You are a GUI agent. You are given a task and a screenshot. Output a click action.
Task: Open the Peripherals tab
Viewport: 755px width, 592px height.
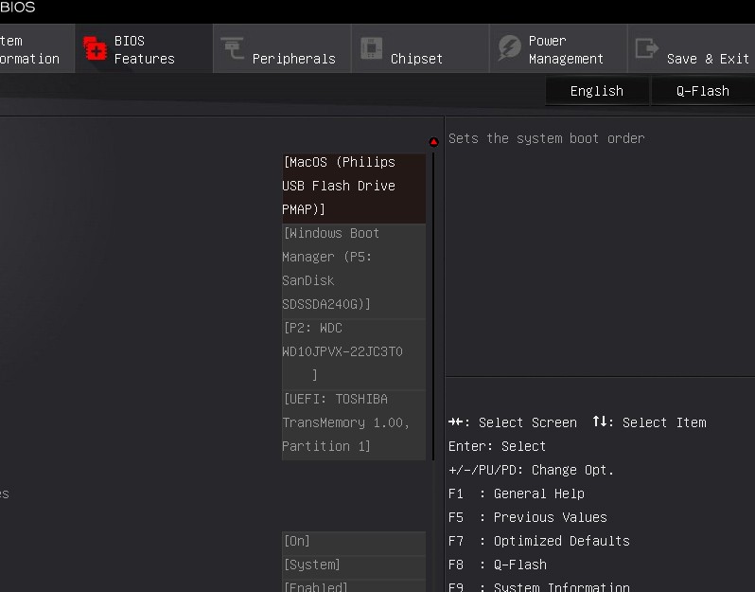click(293, 59)
